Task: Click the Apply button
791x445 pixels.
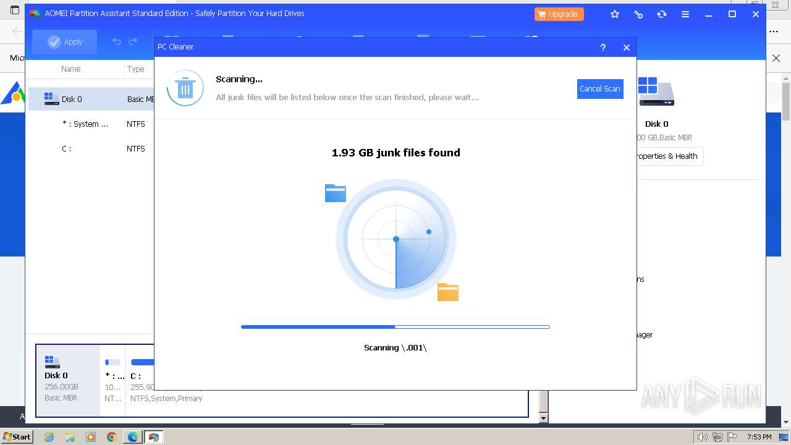Action: click(x=65, y=42)
